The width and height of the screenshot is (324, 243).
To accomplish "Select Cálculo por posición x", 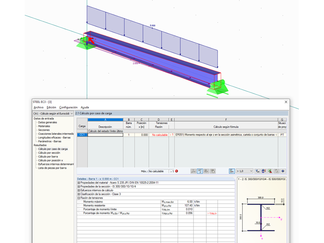I will [50, 160].
